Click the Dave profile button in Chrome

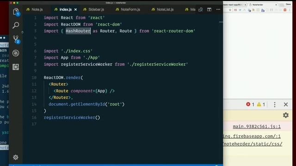coord(288,4)
